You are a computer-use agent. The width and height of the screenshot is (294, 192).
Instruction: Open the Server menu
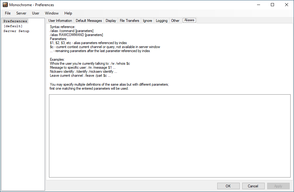(x=21, y=13)
